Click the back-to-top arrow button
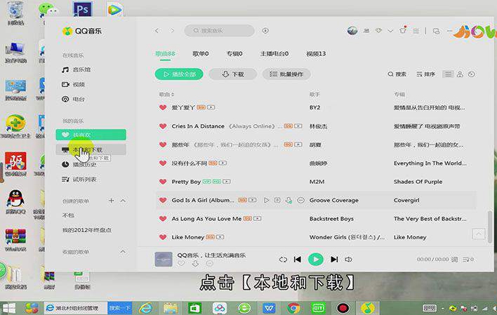This screenshot has height=315, width=497. tap(479, 234)
